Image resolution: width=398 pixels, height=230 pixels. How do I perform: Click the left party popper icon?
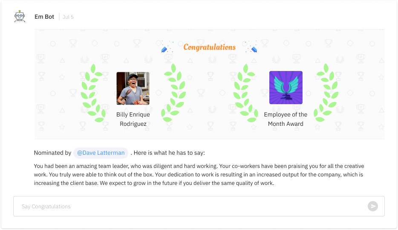click(167, 47)
